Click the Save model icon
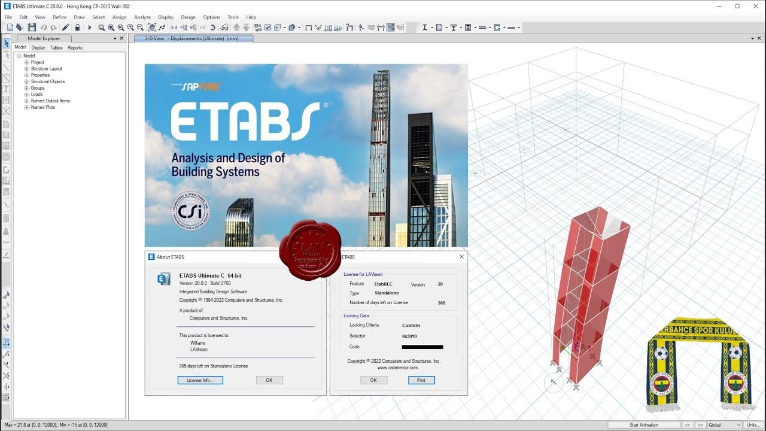This screenshot has width=766, height=431. click(x=32, y=27)
